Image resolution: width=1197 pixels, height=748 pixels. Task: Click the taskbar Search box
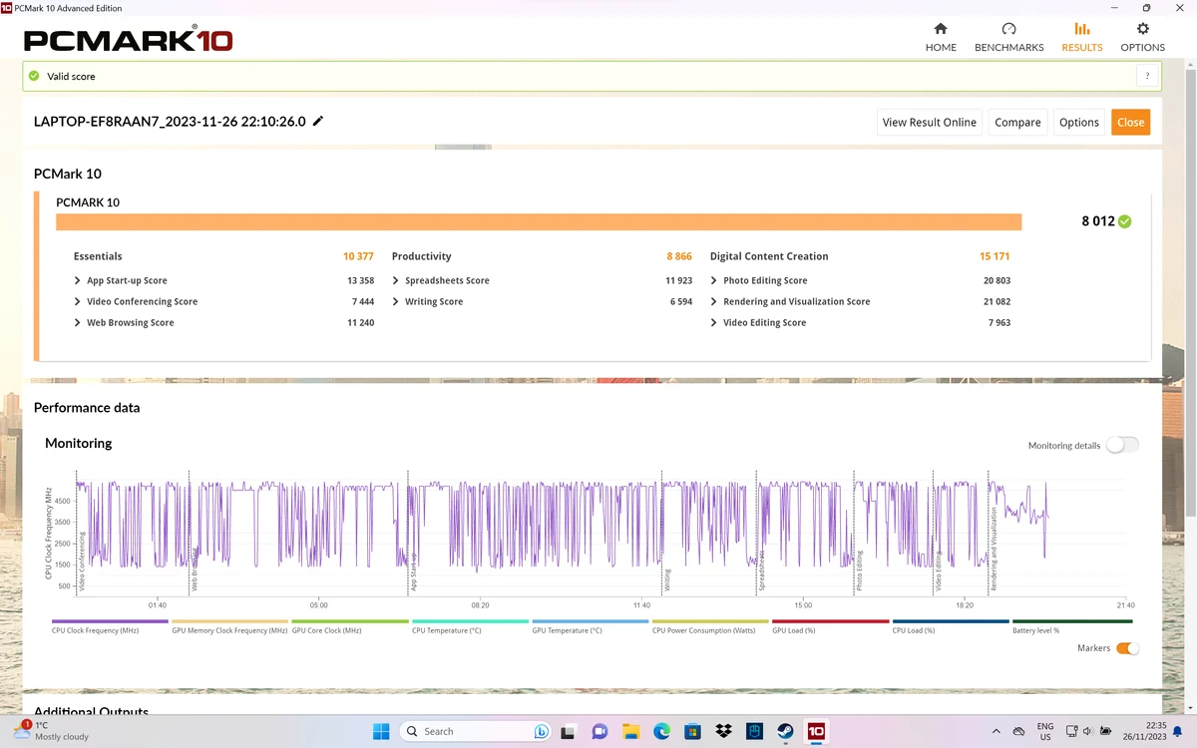[x=476, y=731]
